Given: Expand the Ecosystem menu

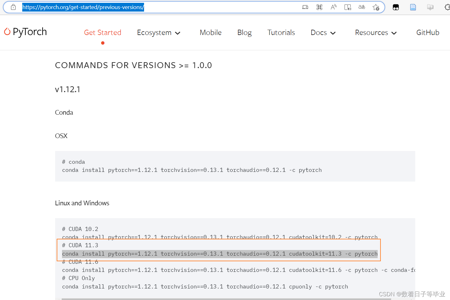Looking at the screenshot, I should (x=158, y=32).
